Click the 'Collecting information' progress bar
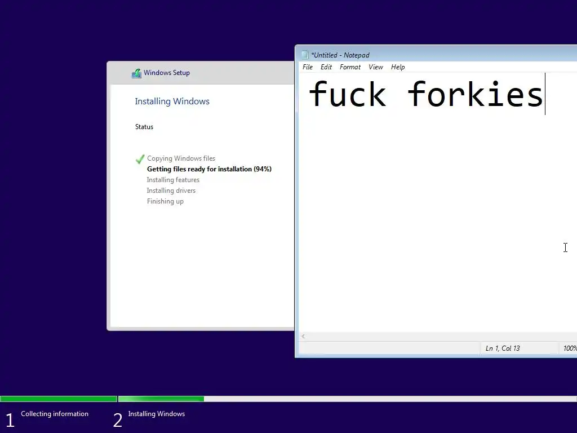 click(x=59, y=399)
